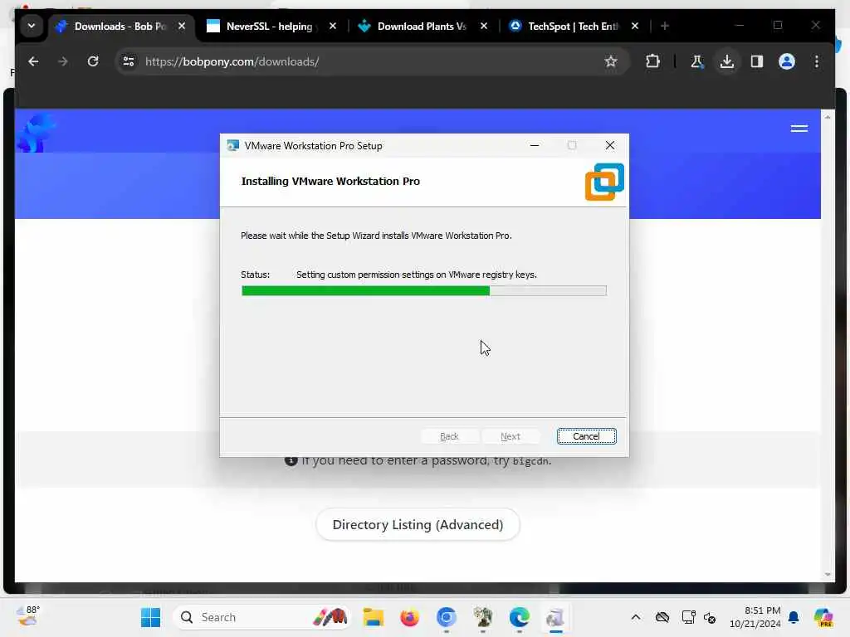
Task: Open Chrome Labs flask icon
Action: pos(697,61)
